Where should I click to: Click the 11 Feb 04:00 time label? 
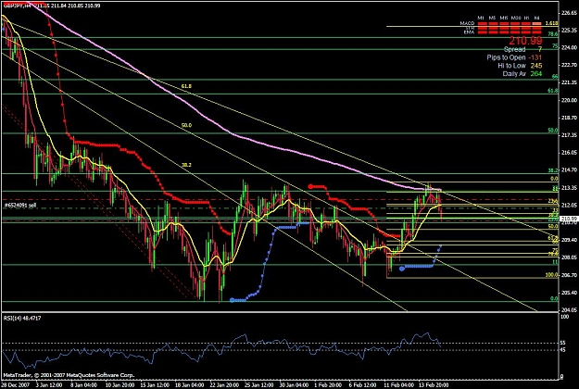[398, 385]
